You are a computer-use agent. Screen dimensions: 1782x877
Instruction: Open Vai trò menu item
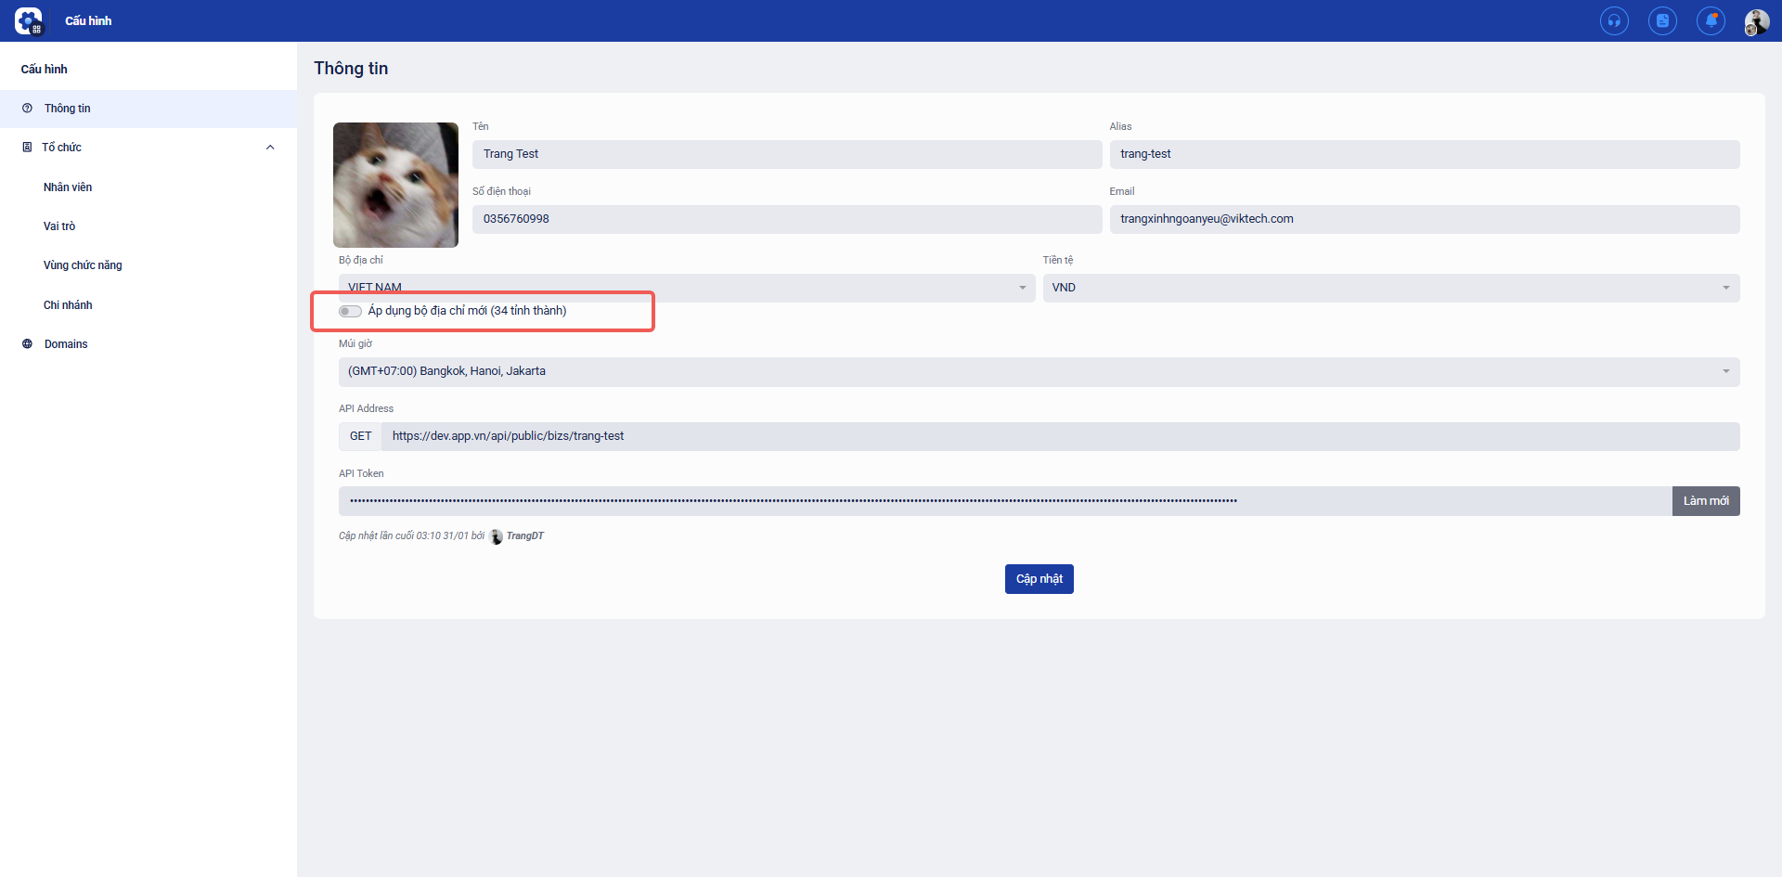point(59,226)
